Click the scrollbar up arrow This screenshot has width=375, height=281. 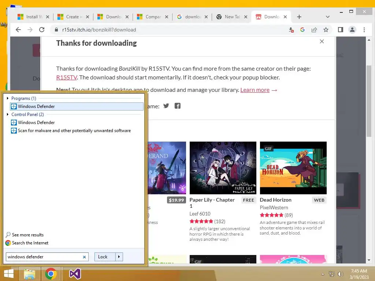click(x=369, y=40)
